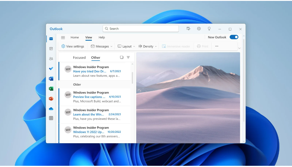Turn off the New Outlook toggle
This screenshot has height=167, width=292.
(x=234, y=37)
